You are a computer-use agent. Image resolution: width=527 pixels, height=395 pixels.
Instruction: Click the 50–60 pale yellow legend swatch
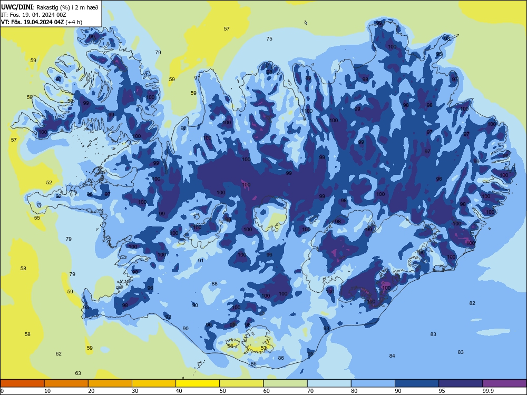241,383
